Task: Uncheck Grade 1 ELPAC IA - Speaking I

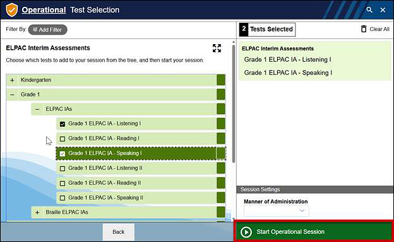Action: coord(63,154)
